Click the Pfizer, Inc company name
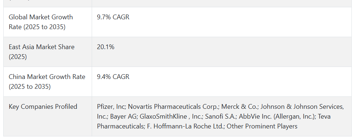This screenshot has height=139, width=354. (111, 107)
